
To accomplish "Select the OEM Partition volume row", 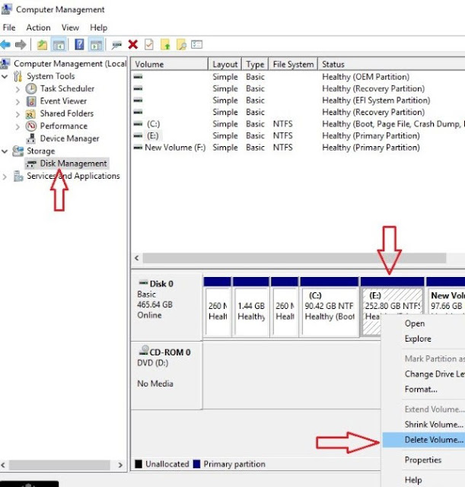I will point(298,77).
